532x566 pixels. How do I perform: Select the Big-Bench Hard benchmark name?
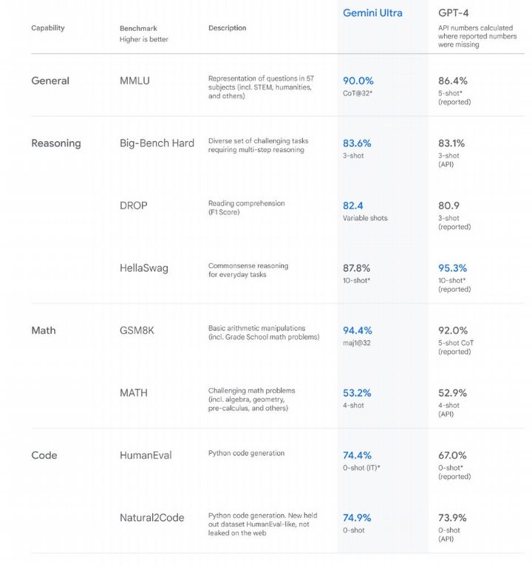click(157, 143)
